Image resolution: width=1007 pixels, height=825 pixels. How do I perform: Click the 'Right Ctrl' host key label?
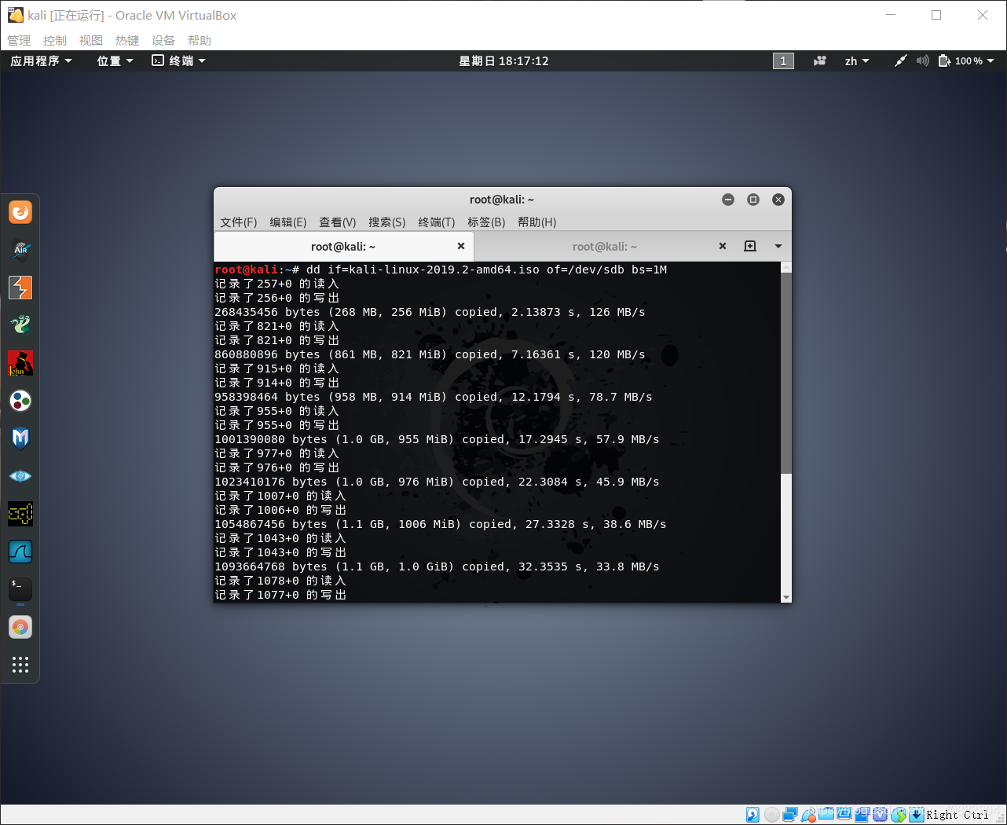pyautogui.click(x=958, y=815)
